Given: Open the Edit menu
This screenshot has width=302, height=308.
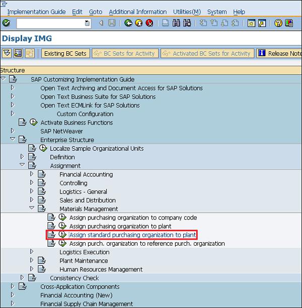Looking at the screenshot, I should (77, 12).
